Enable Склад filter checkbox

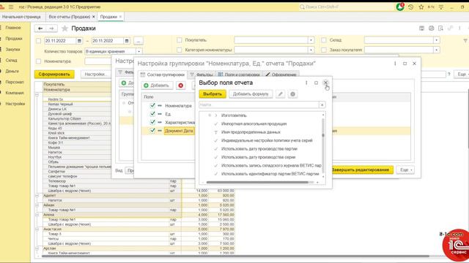(x=324, y=40)
